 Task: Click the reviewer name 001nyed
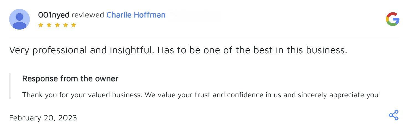click(53, 15)
